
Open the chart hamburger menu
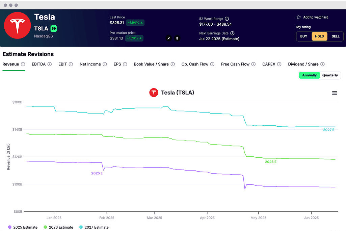point(335,93)
